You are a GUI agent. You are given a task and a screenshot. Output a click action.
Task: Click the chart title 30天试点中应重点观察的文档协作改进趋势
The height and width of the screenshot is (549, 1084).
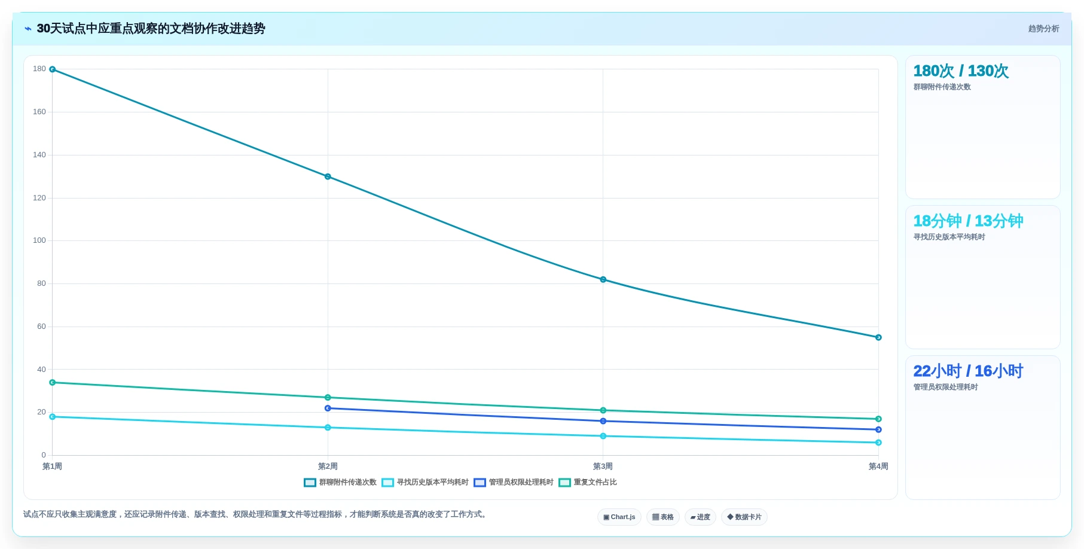click(x=151, y=29)
